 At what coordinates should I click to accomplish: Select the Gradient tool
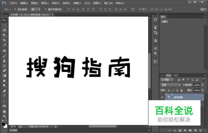[4, 76]
